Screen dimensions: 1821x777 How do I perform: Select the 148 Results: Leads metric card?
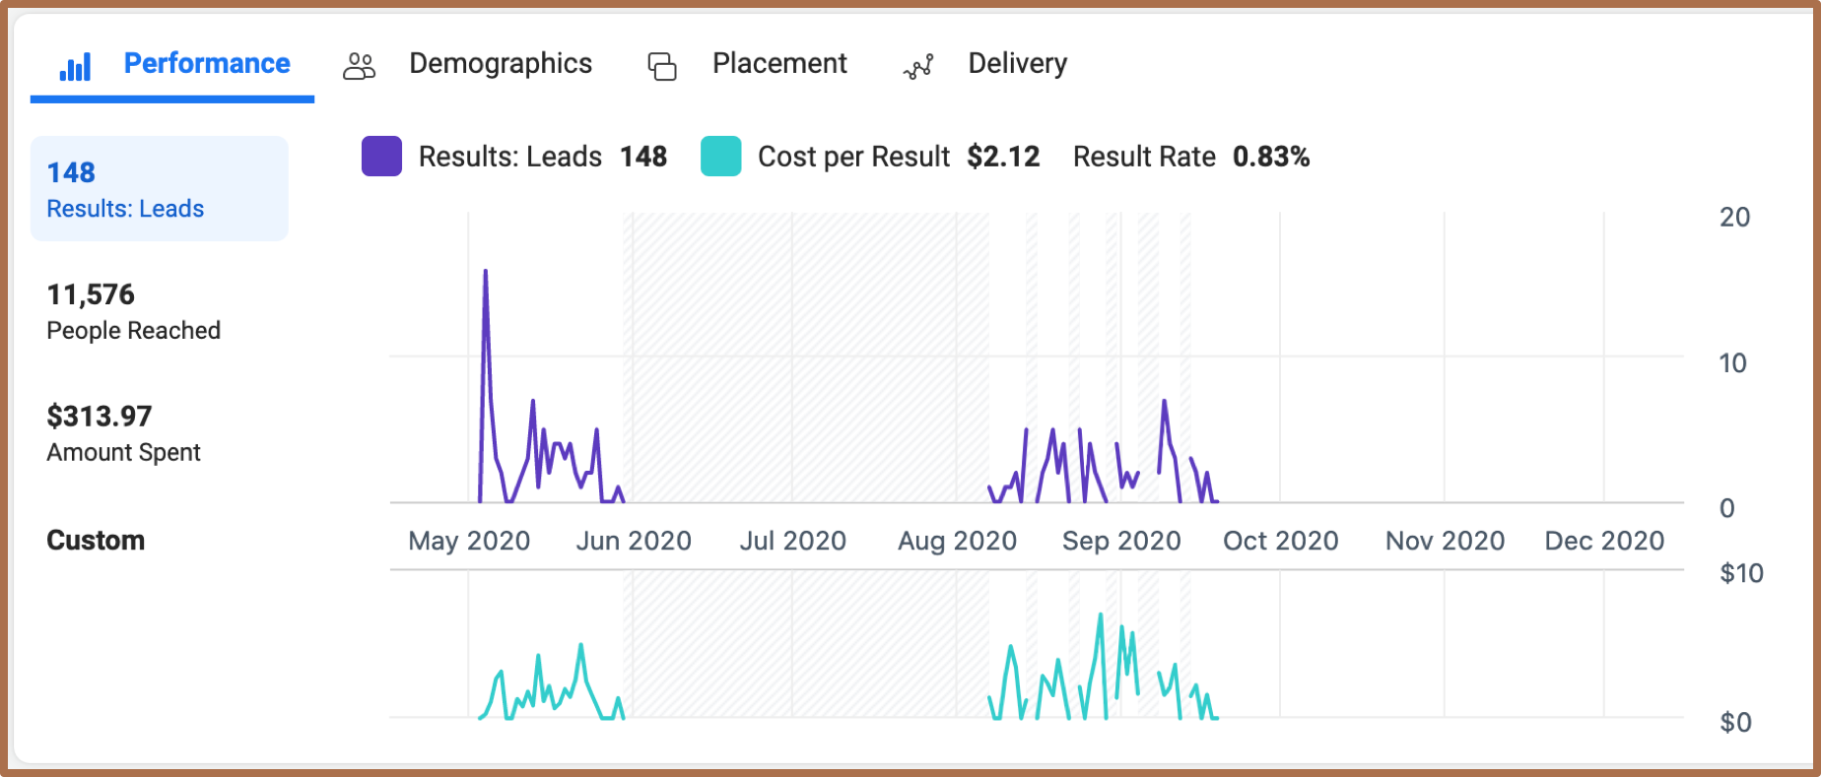(160, 189)
